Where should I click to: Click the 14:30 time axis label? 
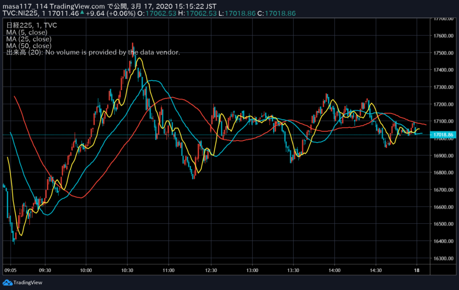(x=376, y=270)
